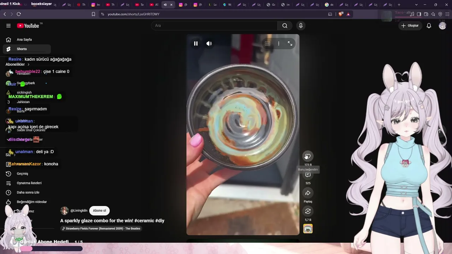The width and height of the screenshot is (452, 254).
Task: Switch to the Google 'Gc' tab
Action: point(271,5)
